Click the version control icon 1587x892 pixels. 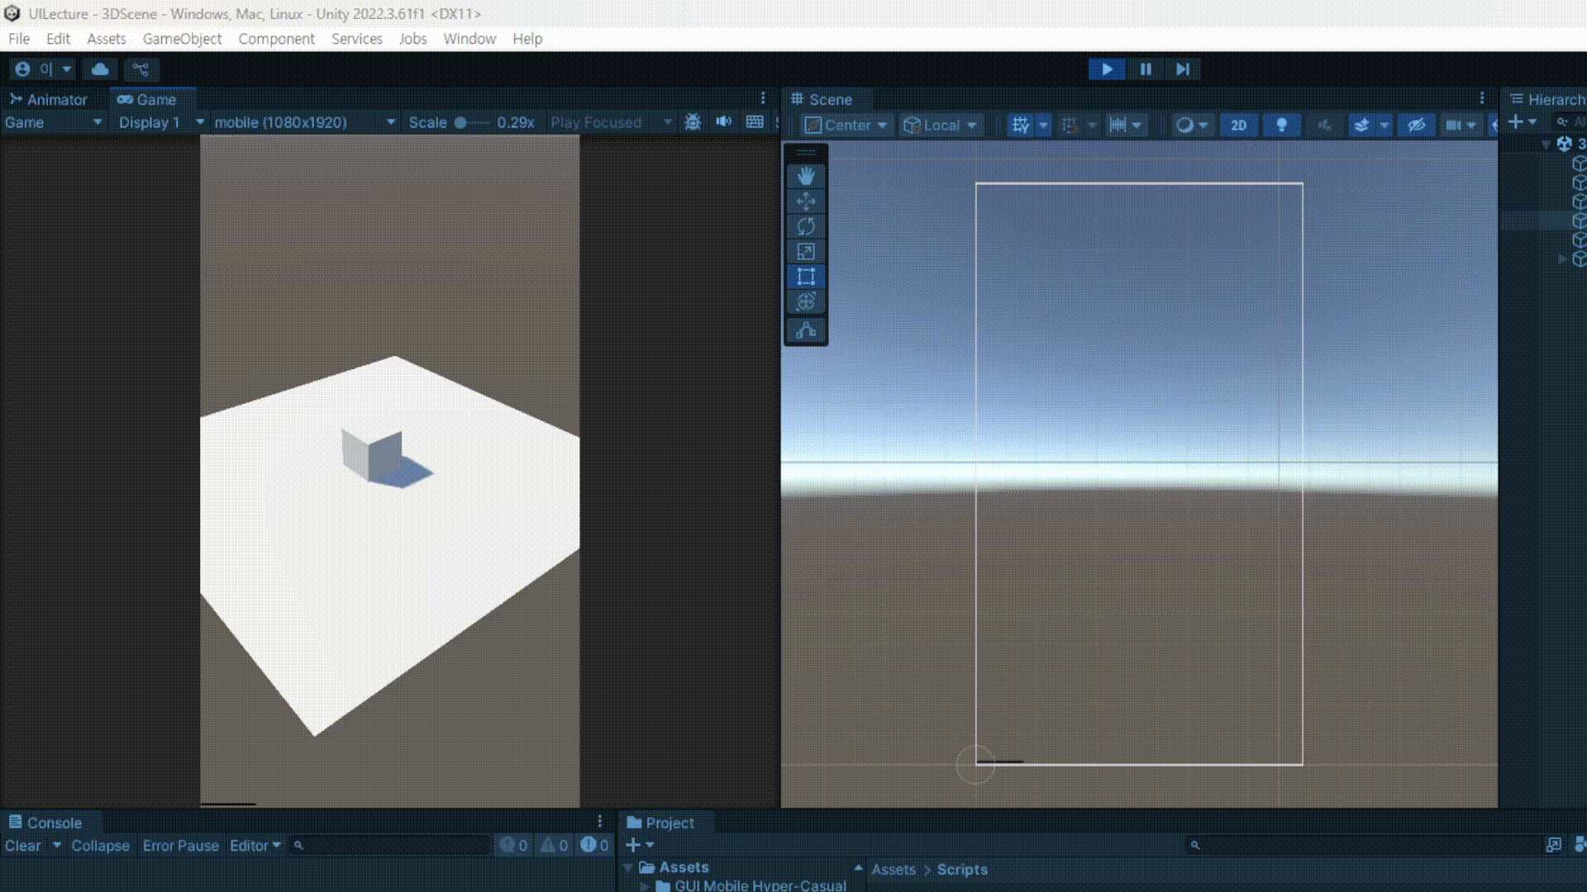[x=141, y=69]
